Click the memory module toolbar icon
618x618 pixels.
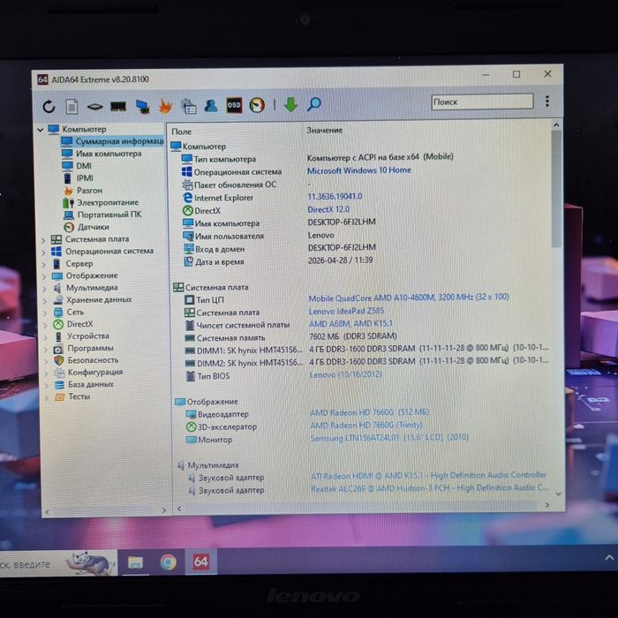(x=118, y=106)
